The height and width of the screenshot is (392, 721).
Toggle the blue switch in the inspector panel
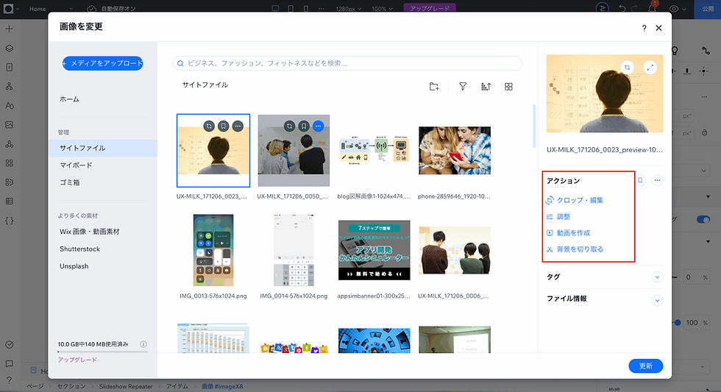coord(703,220)
